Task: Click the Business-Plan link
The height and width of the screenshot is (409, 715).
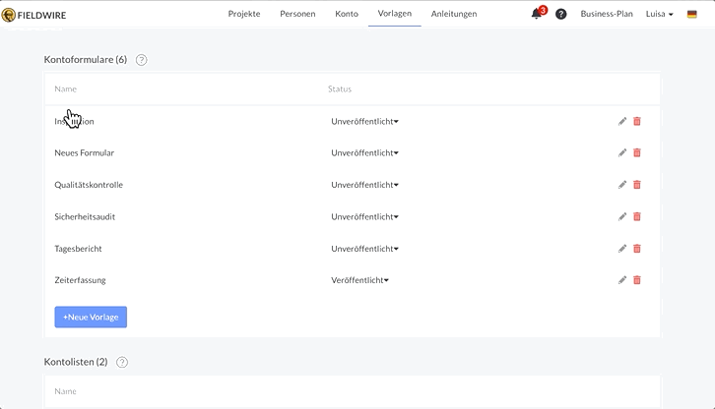Action: (607, 14)
